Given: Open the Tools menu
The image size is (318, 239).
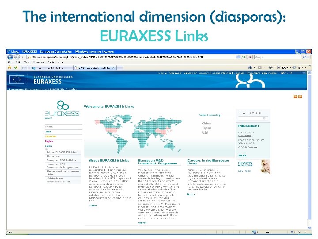Looking at the screenshot, I should [x=51, y=62].
